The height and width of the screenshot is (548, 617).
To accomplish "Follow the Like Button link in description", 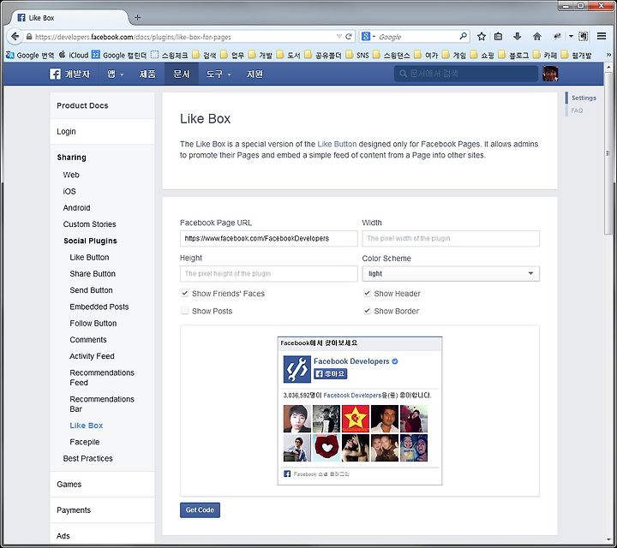I will coord(337,144).
